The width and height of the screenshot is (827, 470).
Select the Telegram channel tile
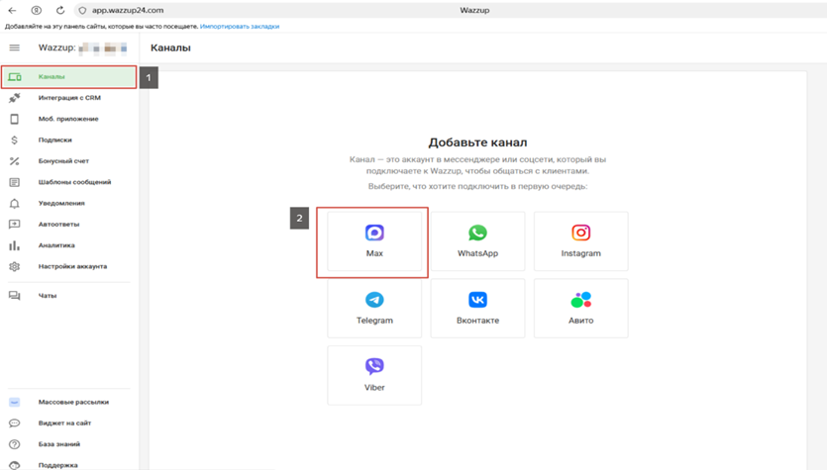coord(374,308)
